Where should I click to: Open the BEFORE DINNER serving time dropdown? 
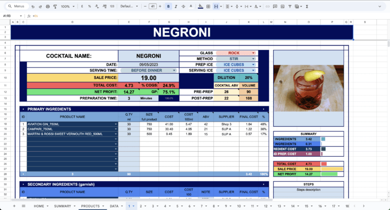pyautogui.click(x=174, y=71)
